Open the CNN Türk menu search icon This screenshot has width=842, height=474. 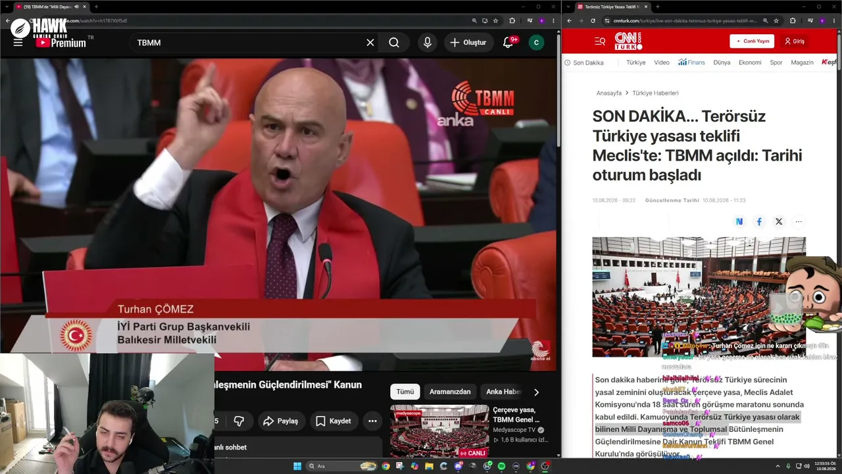tap(600, 41)
